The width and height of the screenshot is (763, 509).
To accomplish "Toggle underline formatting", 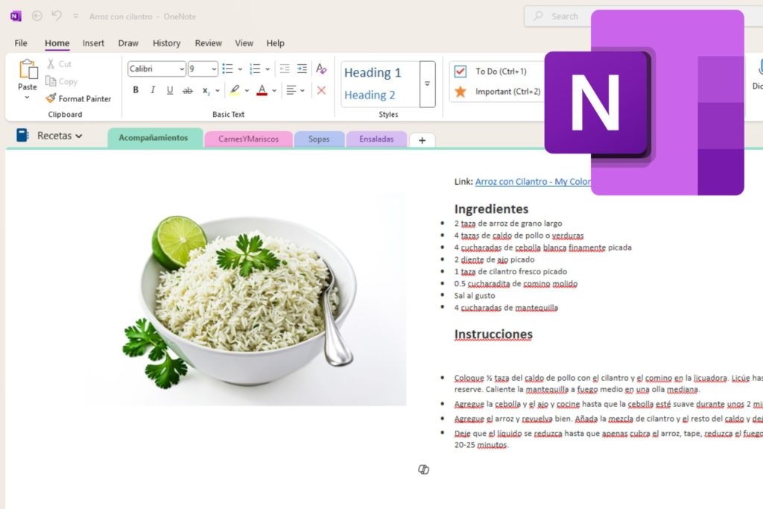I will coord(170,90).
